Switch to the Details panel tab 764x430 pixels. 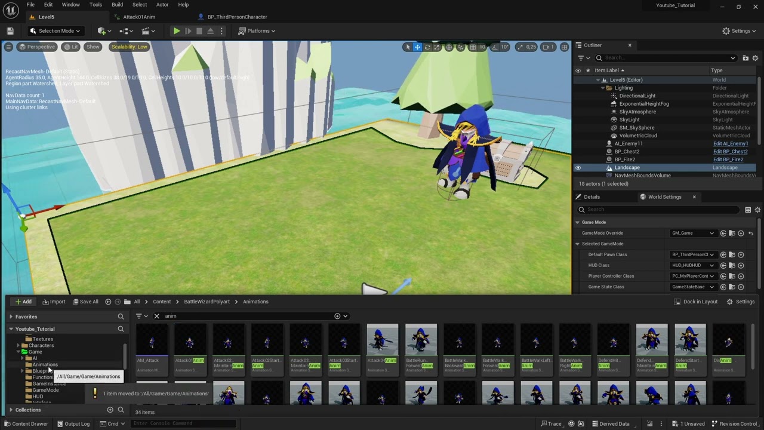click(x=587, y=196)
